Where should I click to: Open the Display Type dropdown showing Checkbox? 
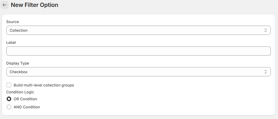pos(138,72)
